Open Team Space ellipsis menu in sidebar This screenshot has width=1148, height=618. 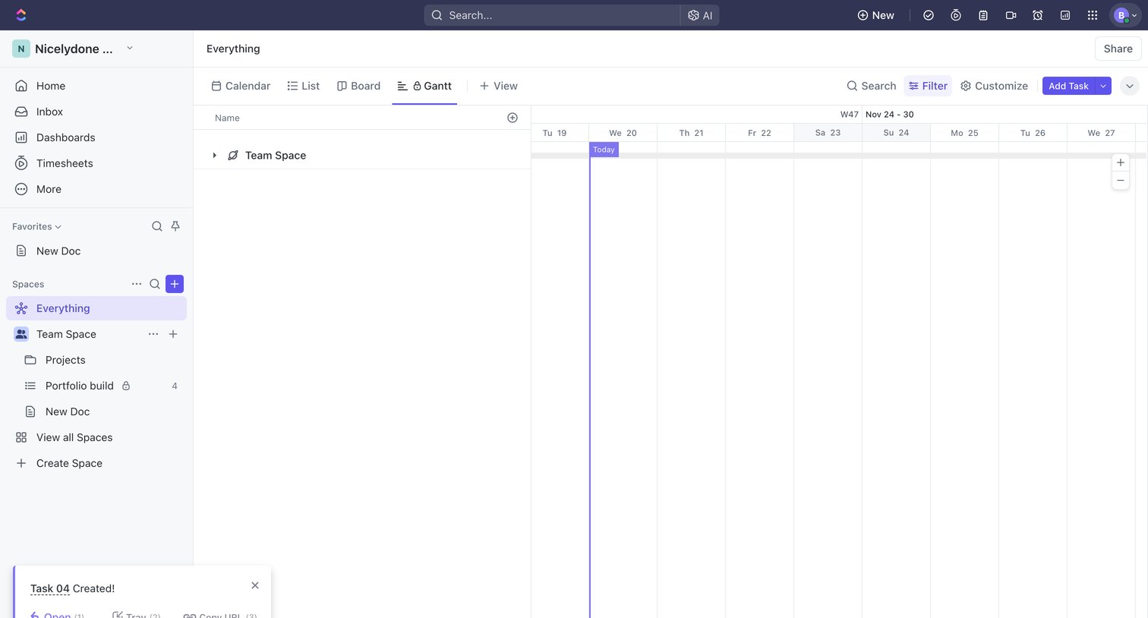(x=153, y=334)
